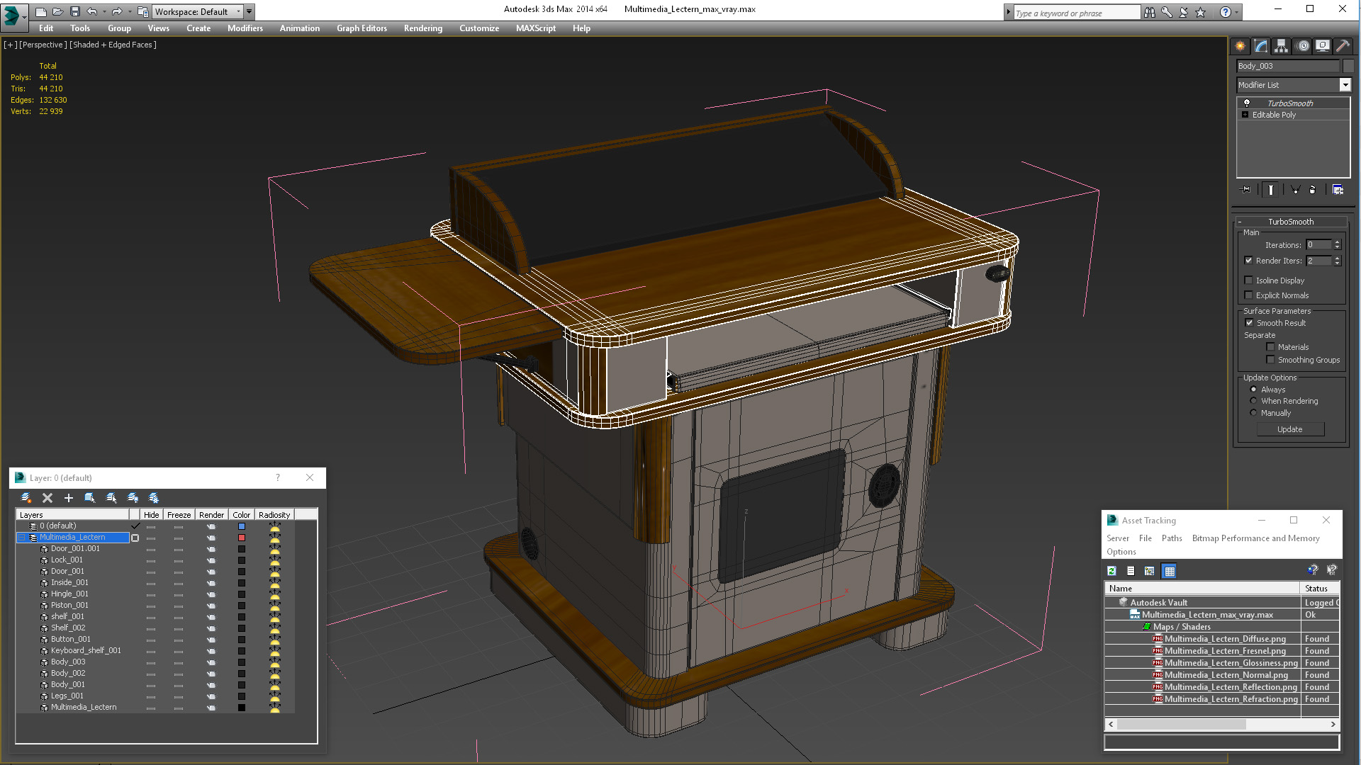1361x765 pixels.
Task: Open quick access toolbar customize arrow
Action: click(x=249, y=11)
